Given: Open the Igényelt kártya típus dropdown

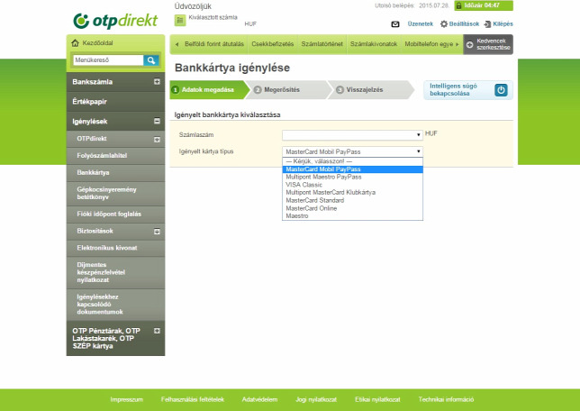Looking at the screenshot, I should coord(352,151).
